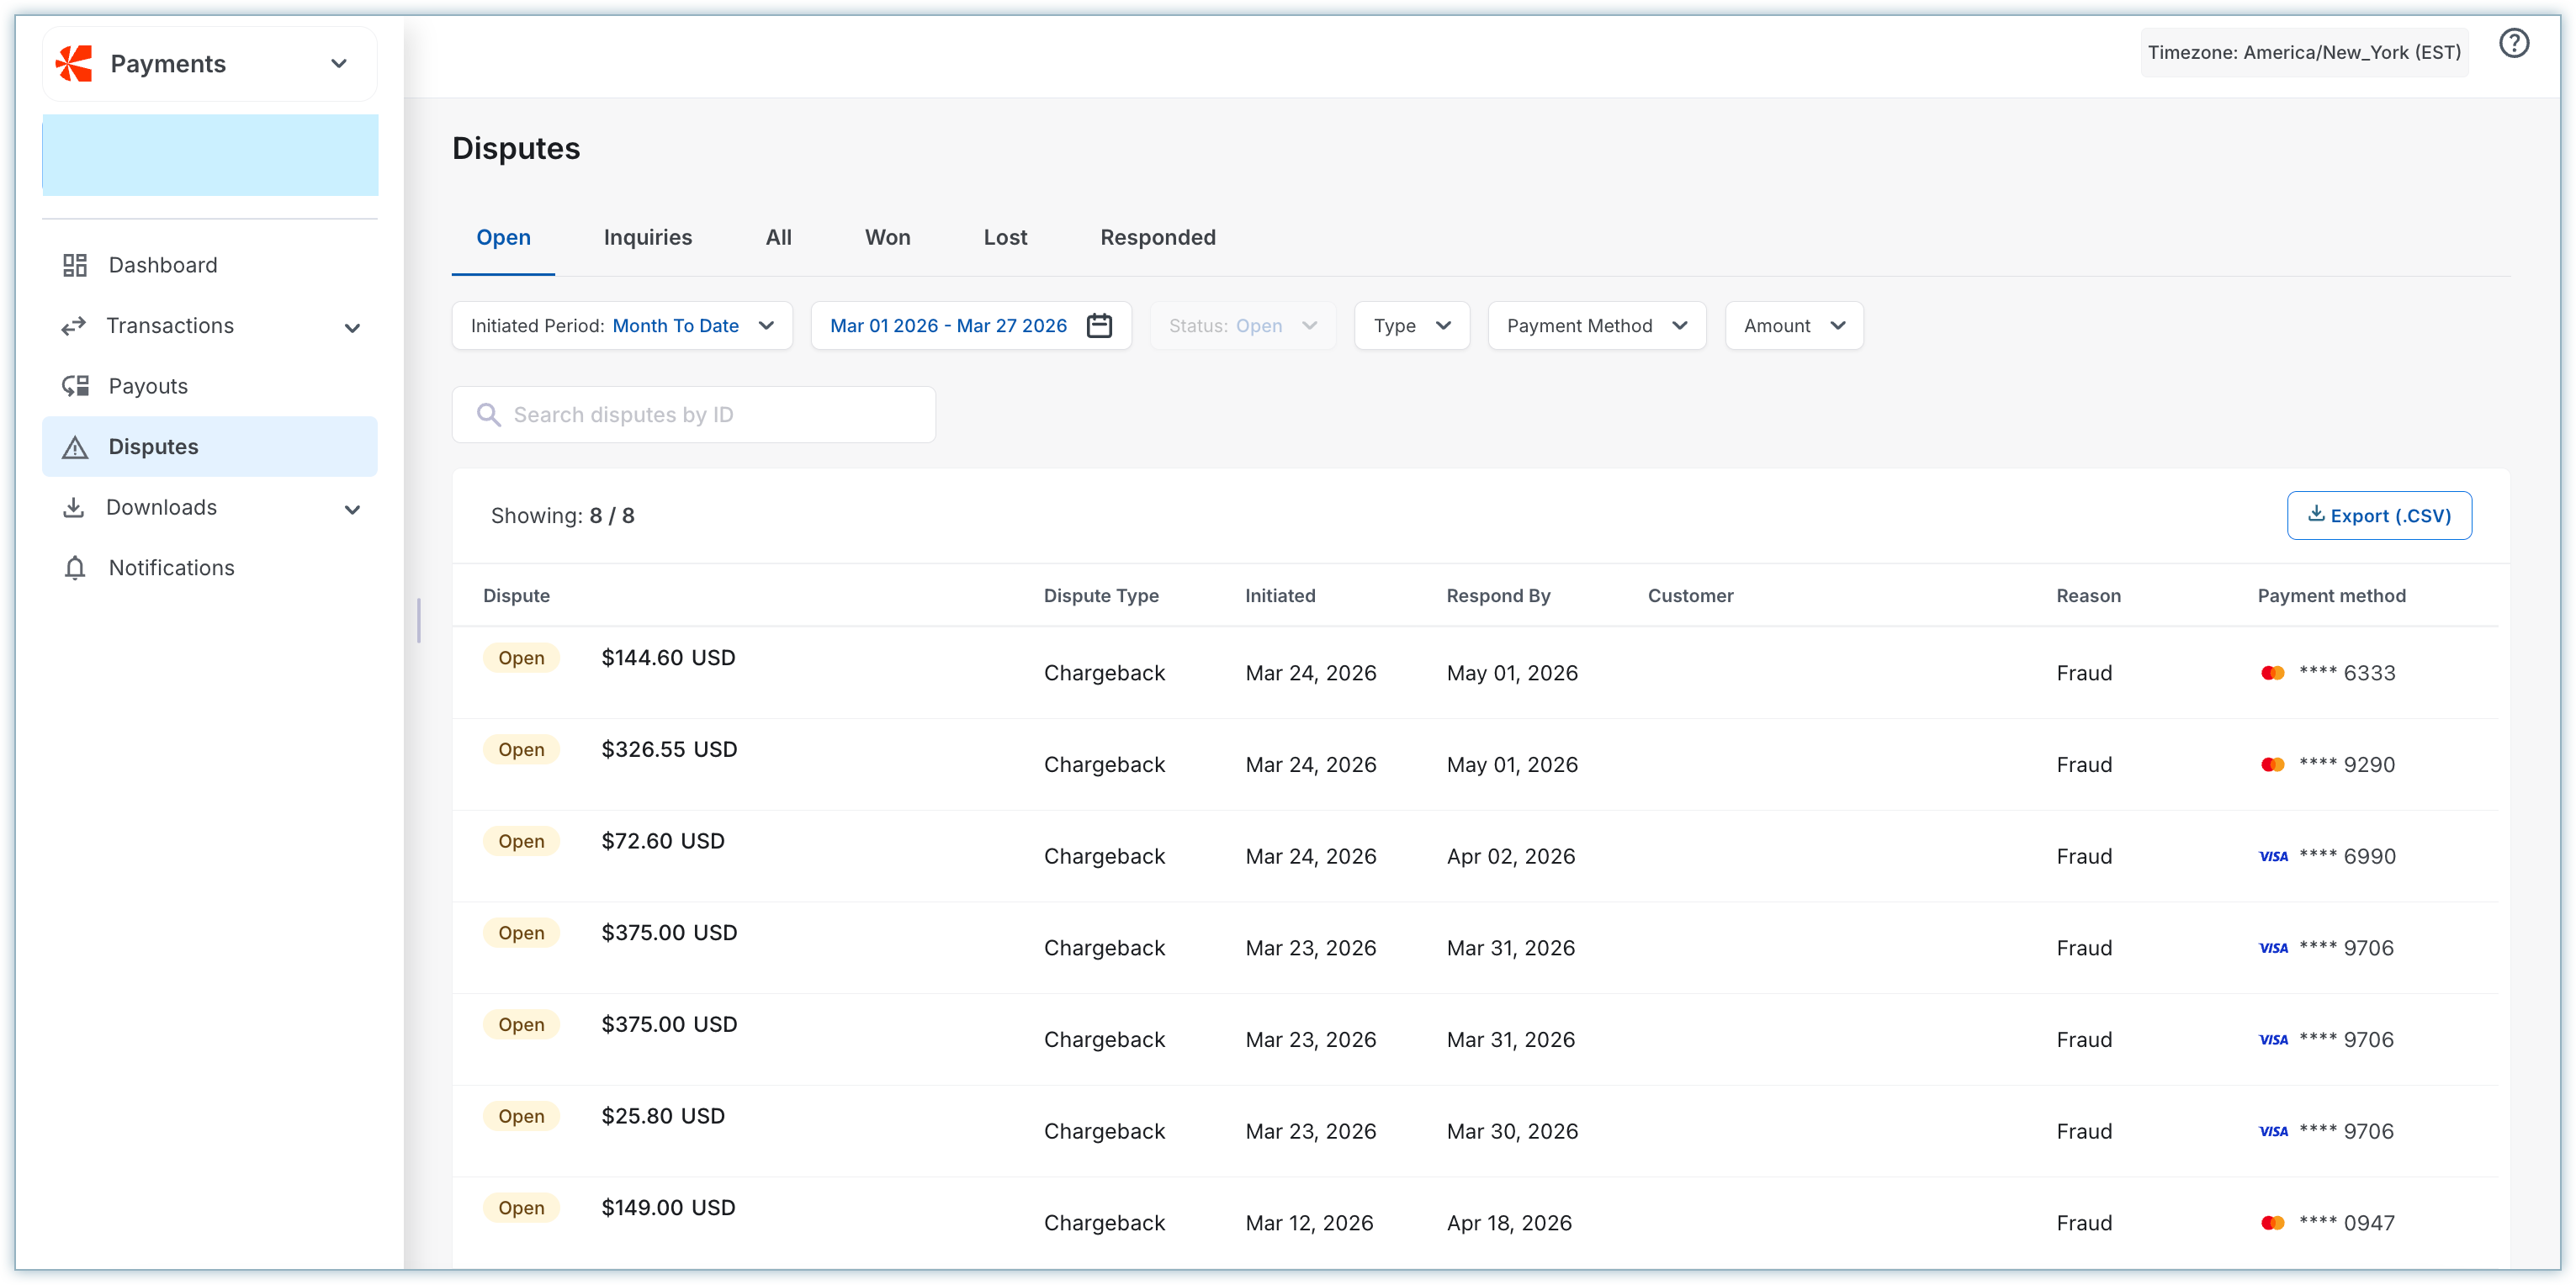2576x1285 pixels.
Task: Click the Mastercard icon for card 0947
Action: (2272, 1223)
